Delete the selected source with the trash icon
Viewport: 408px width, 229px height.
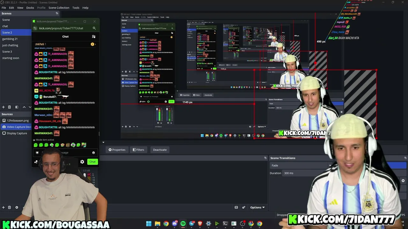pos(10,207)
